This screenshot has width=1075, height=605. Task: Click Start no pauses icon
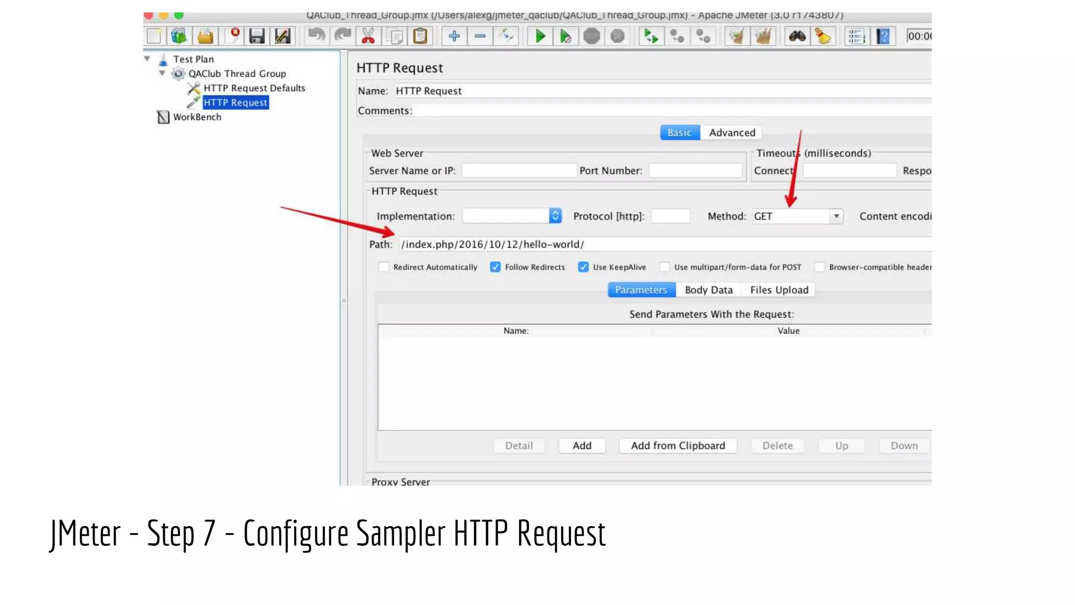[565, 36]
